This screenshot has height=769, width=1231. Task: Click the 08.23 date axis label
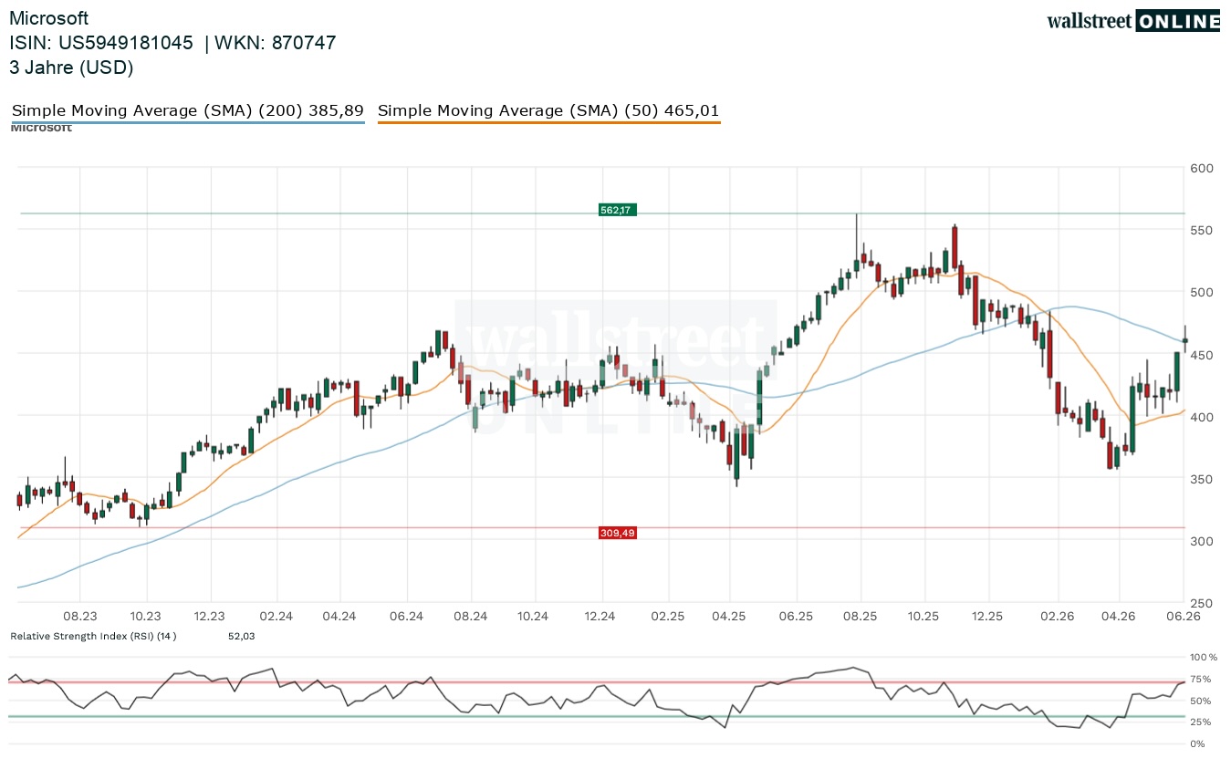click(x=80, y=617)
